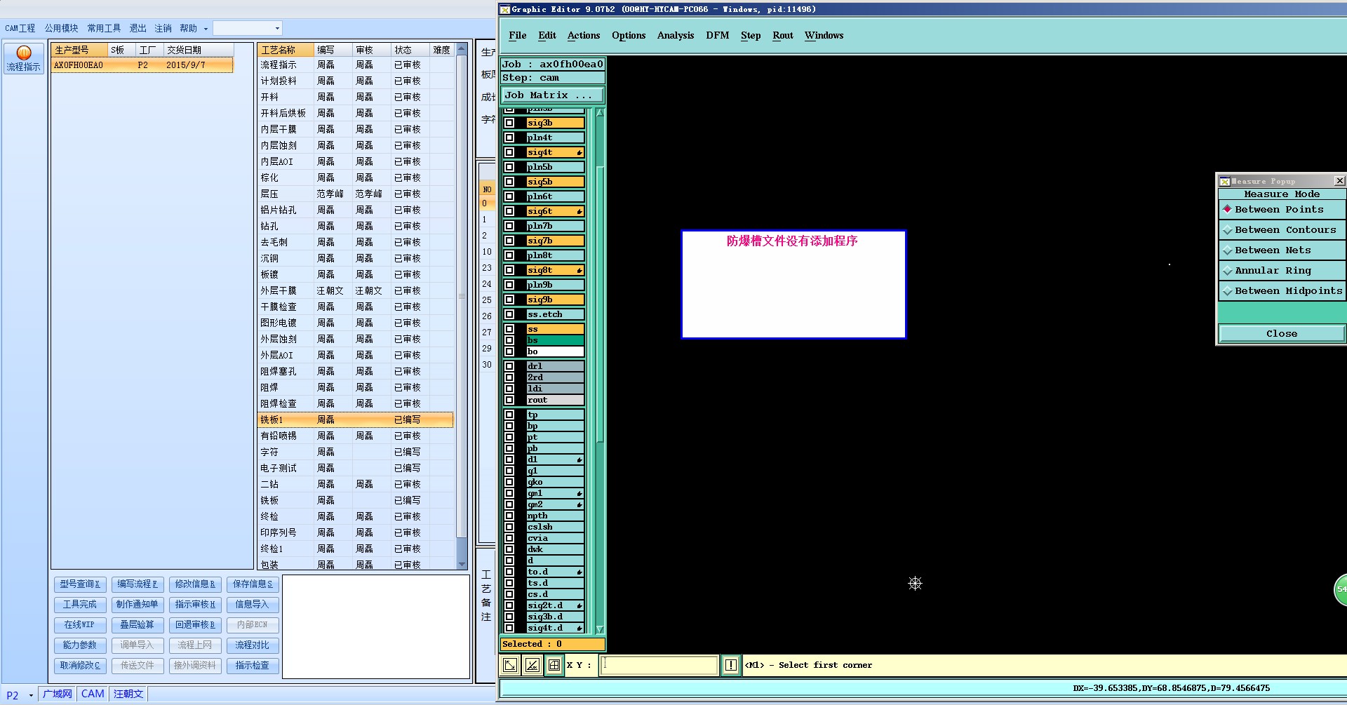Screen dimensions: 1347x705
Task: Click the angle/coordinate mode icon beside X Y
Action: (x=532, y=665)
